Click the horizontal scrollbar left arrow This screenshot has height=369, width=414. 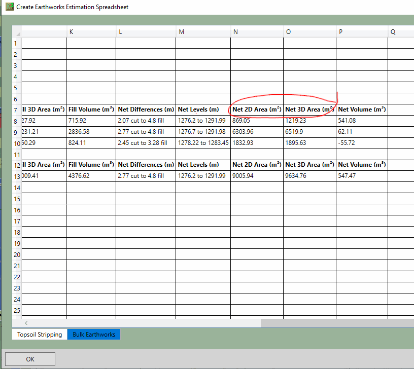[x=26, y=323]
